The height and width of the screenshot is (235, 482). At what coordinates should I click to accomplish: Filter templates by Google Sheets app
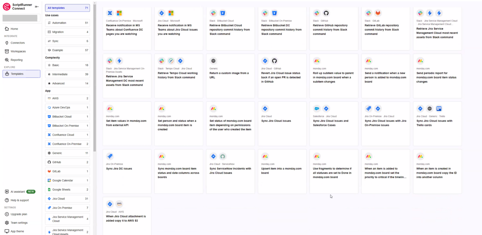pyautogui.click(x=67, y=190)
